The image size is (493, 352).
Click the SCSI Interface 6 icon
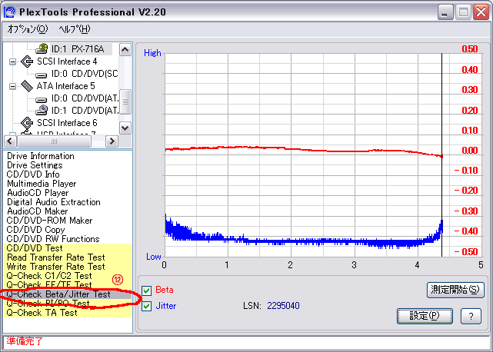pos(27,122)
